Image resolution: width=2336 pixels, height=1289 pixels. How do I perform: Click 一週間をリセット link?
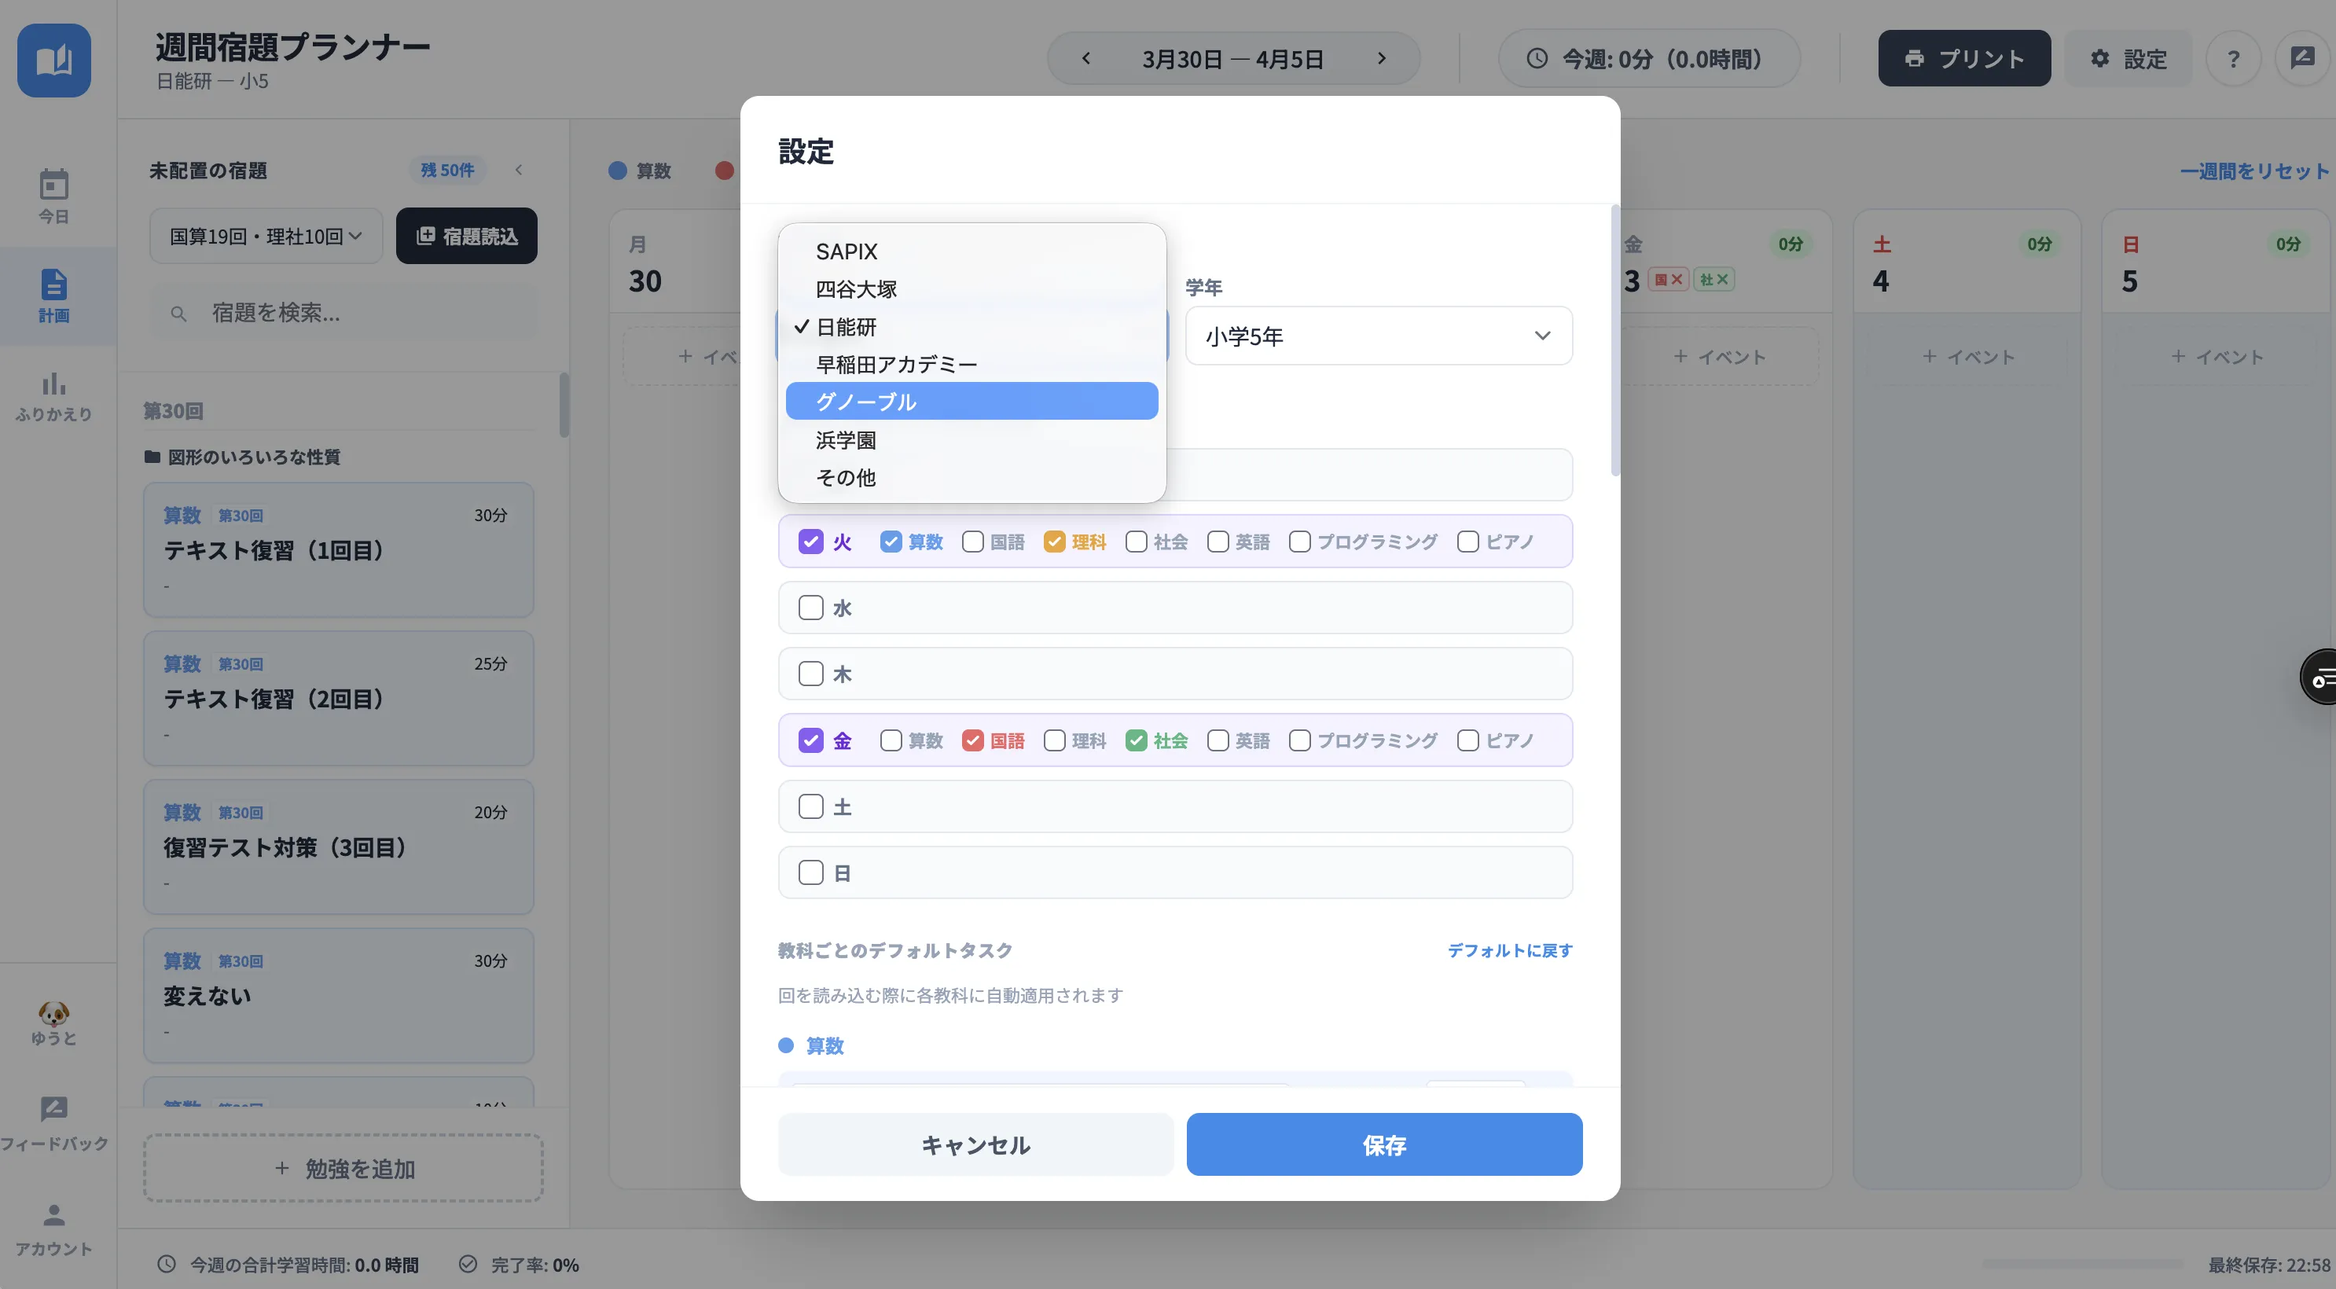tap(2254, 171)
